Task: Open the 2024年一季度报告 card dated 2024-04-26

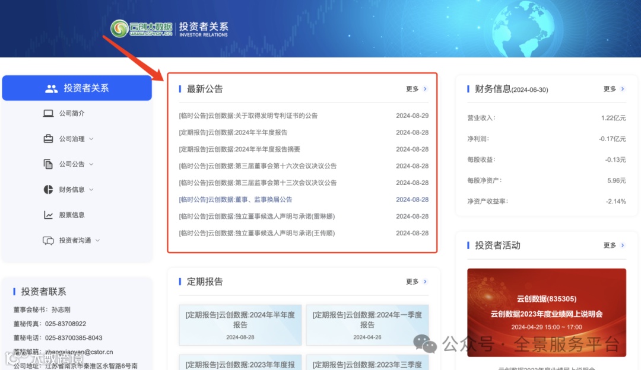Action: click(367, 325)
